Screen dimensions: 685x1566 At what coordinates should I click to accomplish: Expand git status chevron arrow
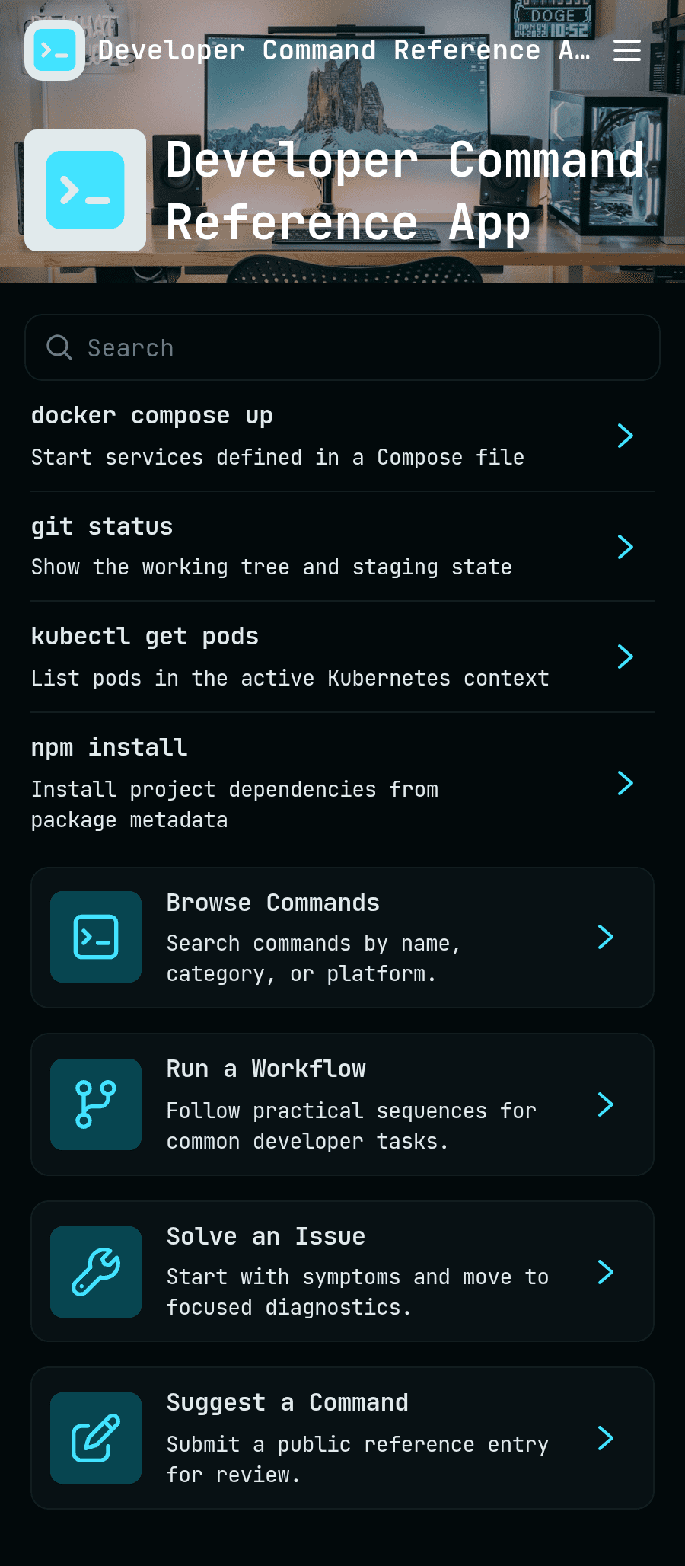pos(626,547)
